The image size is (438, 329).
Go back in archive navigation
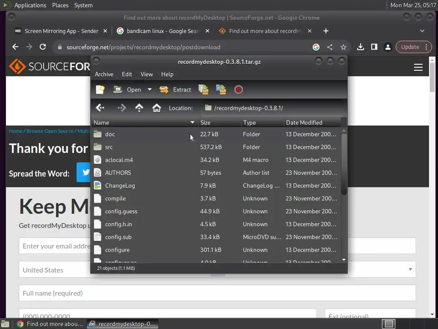(x=100, y=108)
